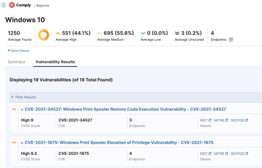Click the Windows 10 report title

pyautogui.click(x=25, y=20)
